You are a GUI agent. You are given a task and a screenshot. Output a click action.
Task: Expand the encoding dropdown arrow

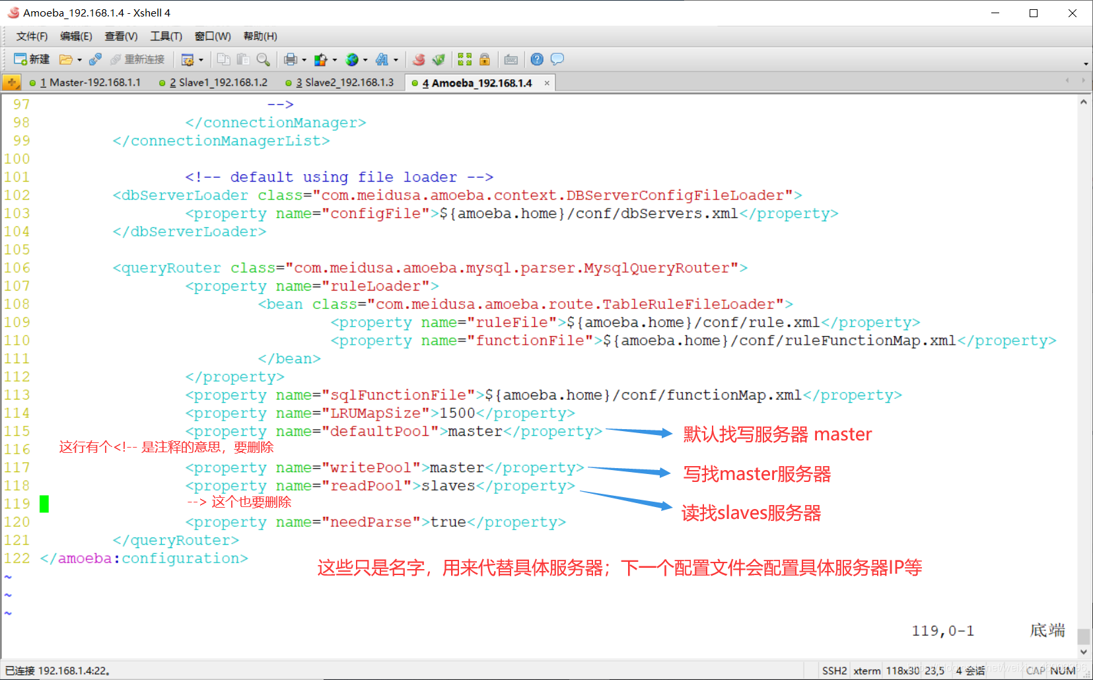[x=365, y=59]
